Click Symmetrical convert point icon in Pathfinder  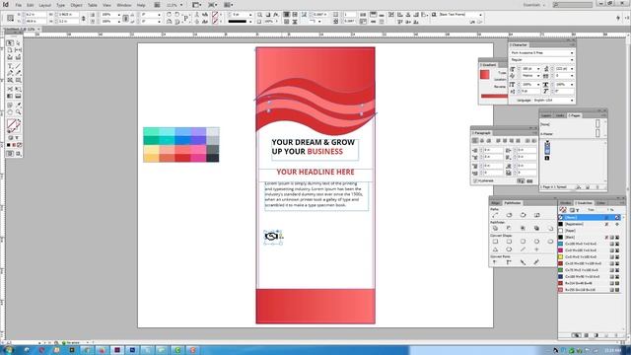point(536,262)
